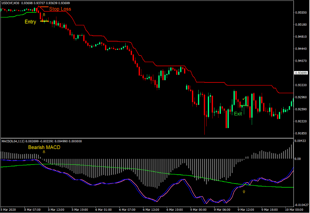Click the yellow down arrow below Stop Loss
310x213 pixels.
tap(44, 15)
